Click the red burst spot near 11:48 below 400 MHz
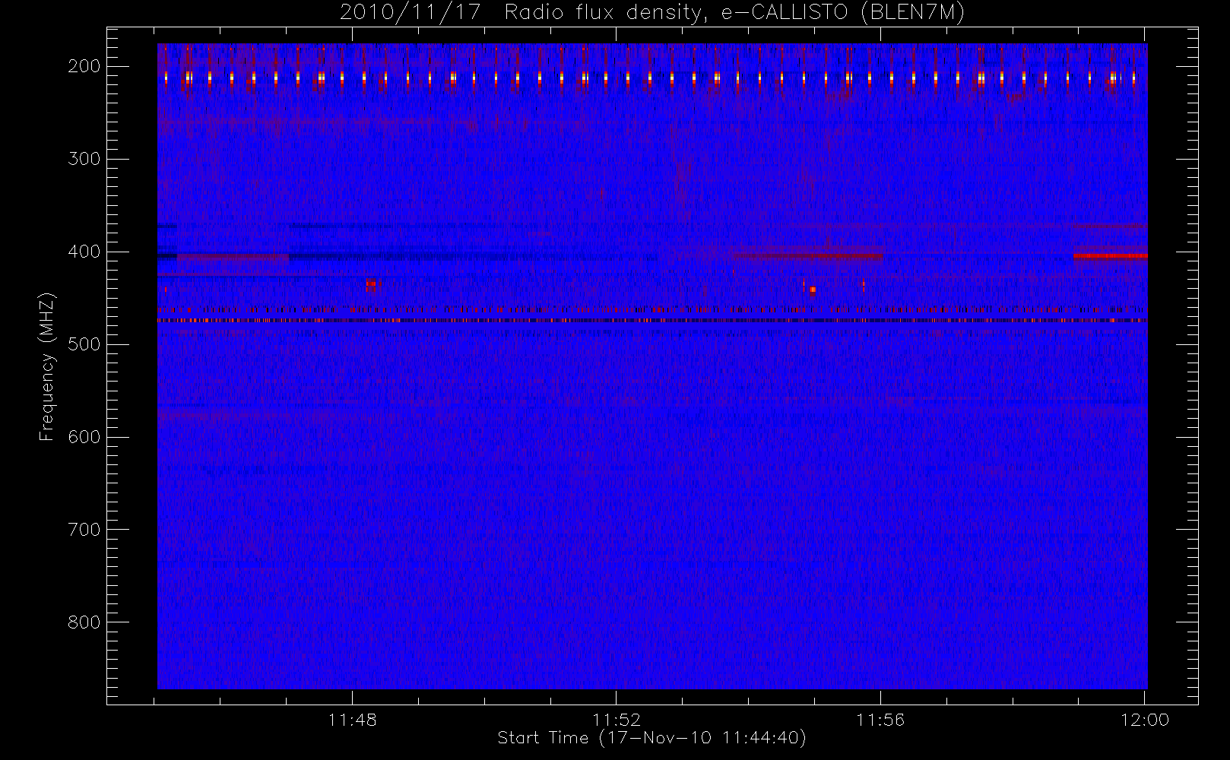Screen dimensions: 1230x760 [371, 285]
